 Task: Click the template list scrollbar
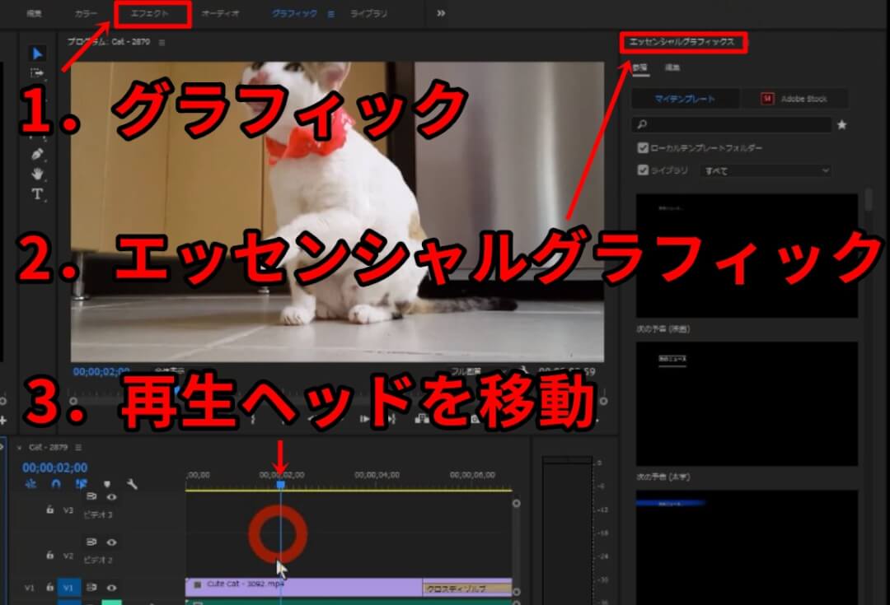(869, 199)
